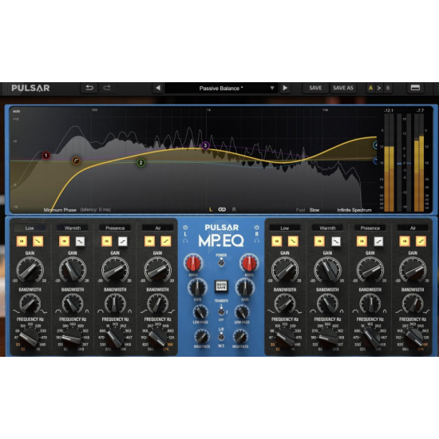Set the analyzer speed to Fast
Viewport: 439px width, 439px height.
[300, 210]
